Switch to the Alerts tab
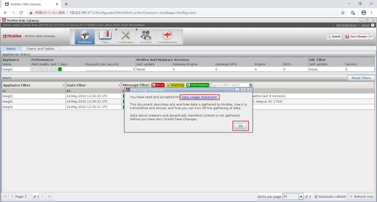 coord(11,49)
